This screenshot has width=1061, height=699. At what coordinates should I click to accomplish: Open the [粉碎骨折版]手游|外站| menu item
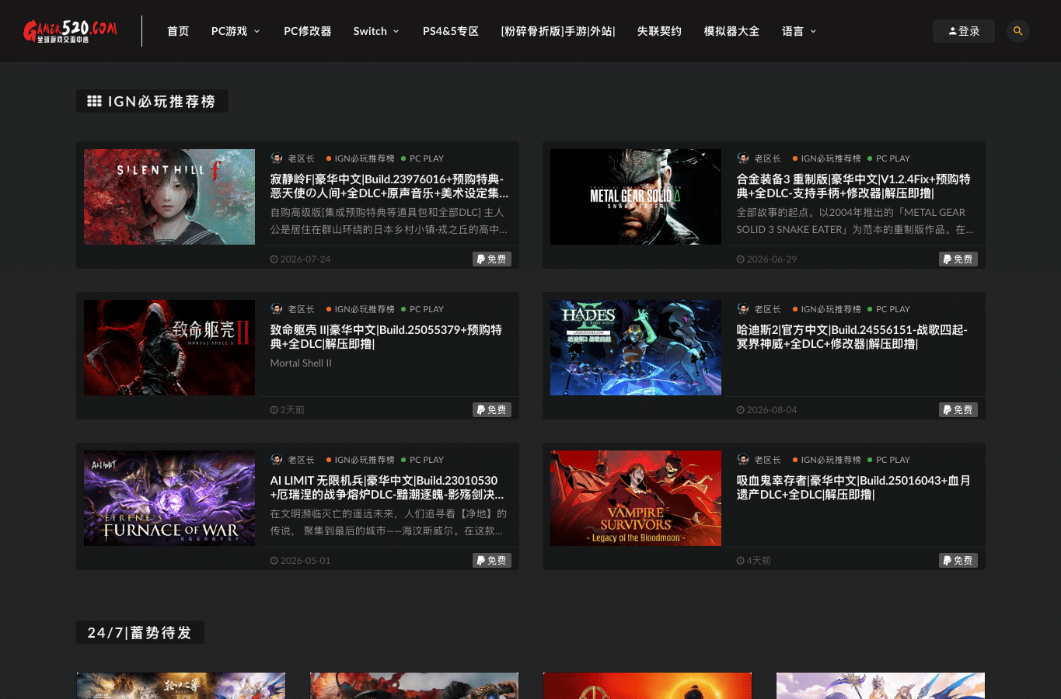coord(558,31)
